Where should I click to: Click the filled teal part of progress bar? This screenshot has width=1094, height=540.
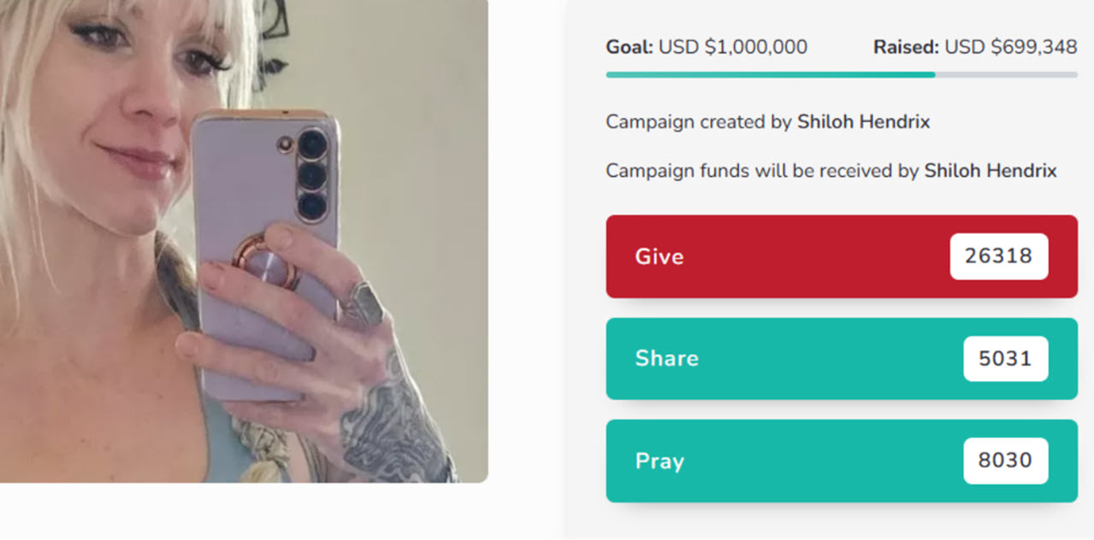tap(771, 74)
